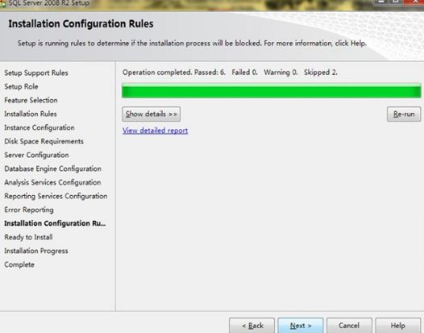The image size is (424, 333).
Task: Go to the next setup step
Action: coord(301,326)
